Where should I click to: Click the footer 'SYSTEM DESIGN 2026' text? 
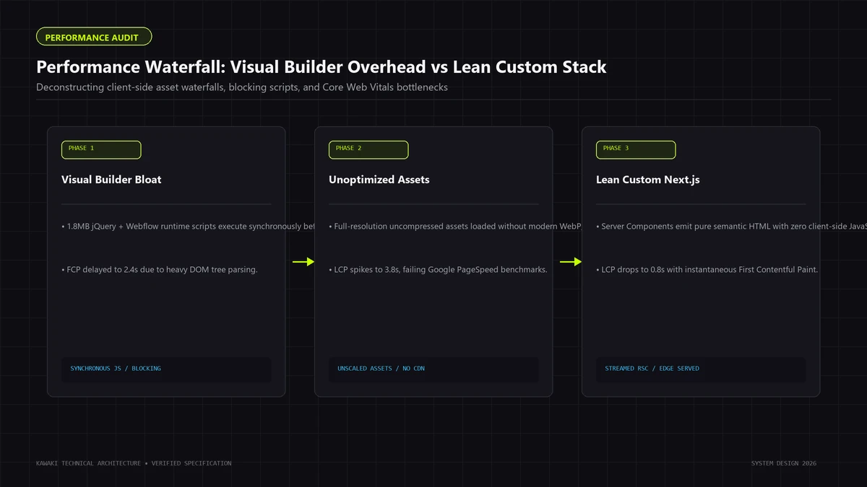pos(784,463)
